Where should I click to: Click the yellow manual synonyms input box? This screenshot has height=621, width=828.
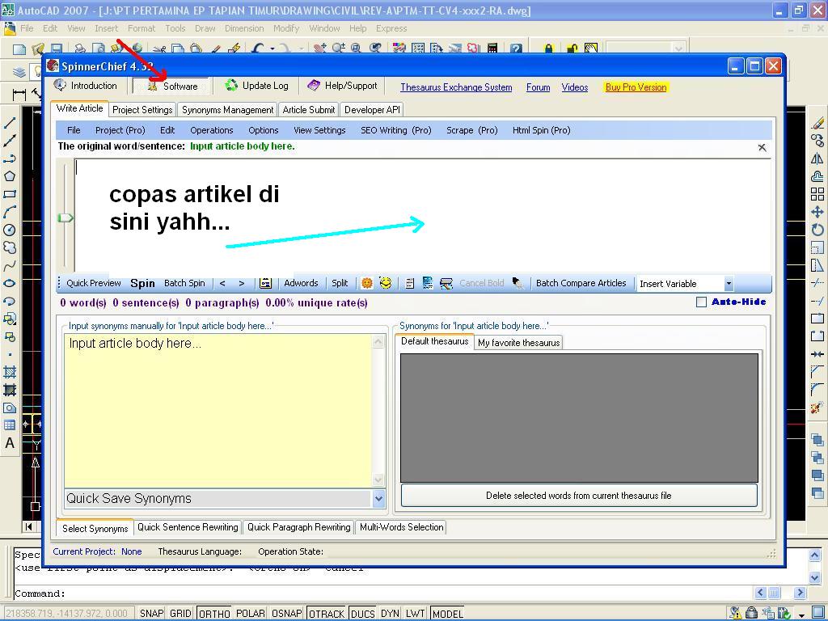pyautogui.click(x=218, y=411)
